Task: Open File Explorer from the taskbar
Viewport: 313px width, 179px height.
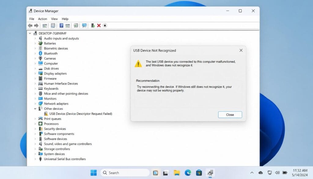Action: click(x=177, y=173)
